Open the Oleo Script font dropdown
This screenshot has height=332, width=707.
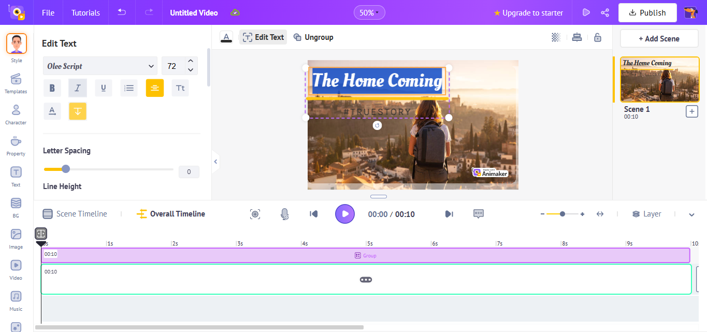(100, 66)
